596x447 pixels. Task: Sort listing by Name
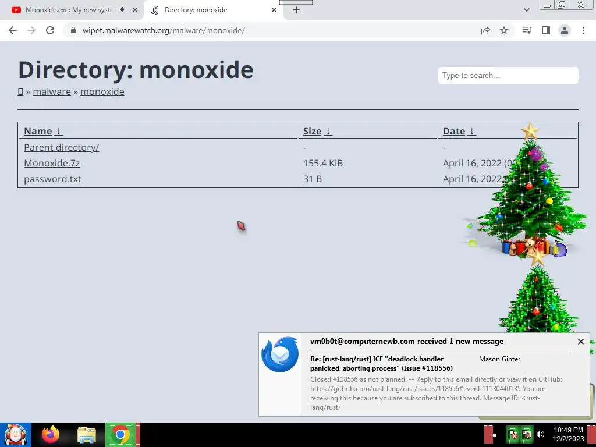coord(38,131)
